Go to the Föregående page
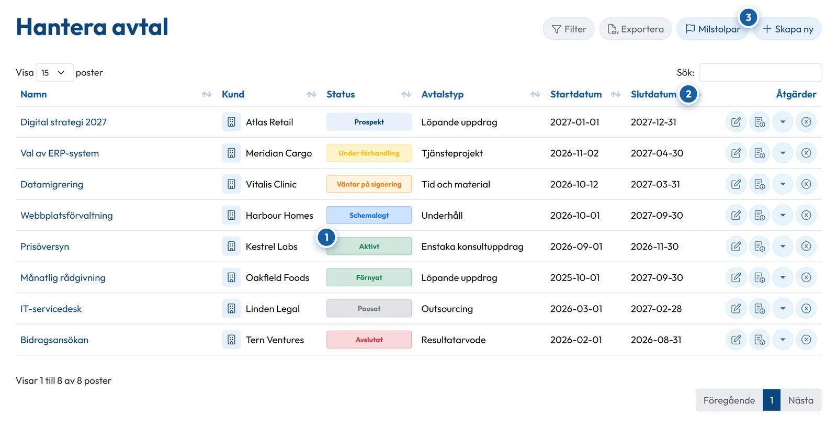 tap(729, 400)
